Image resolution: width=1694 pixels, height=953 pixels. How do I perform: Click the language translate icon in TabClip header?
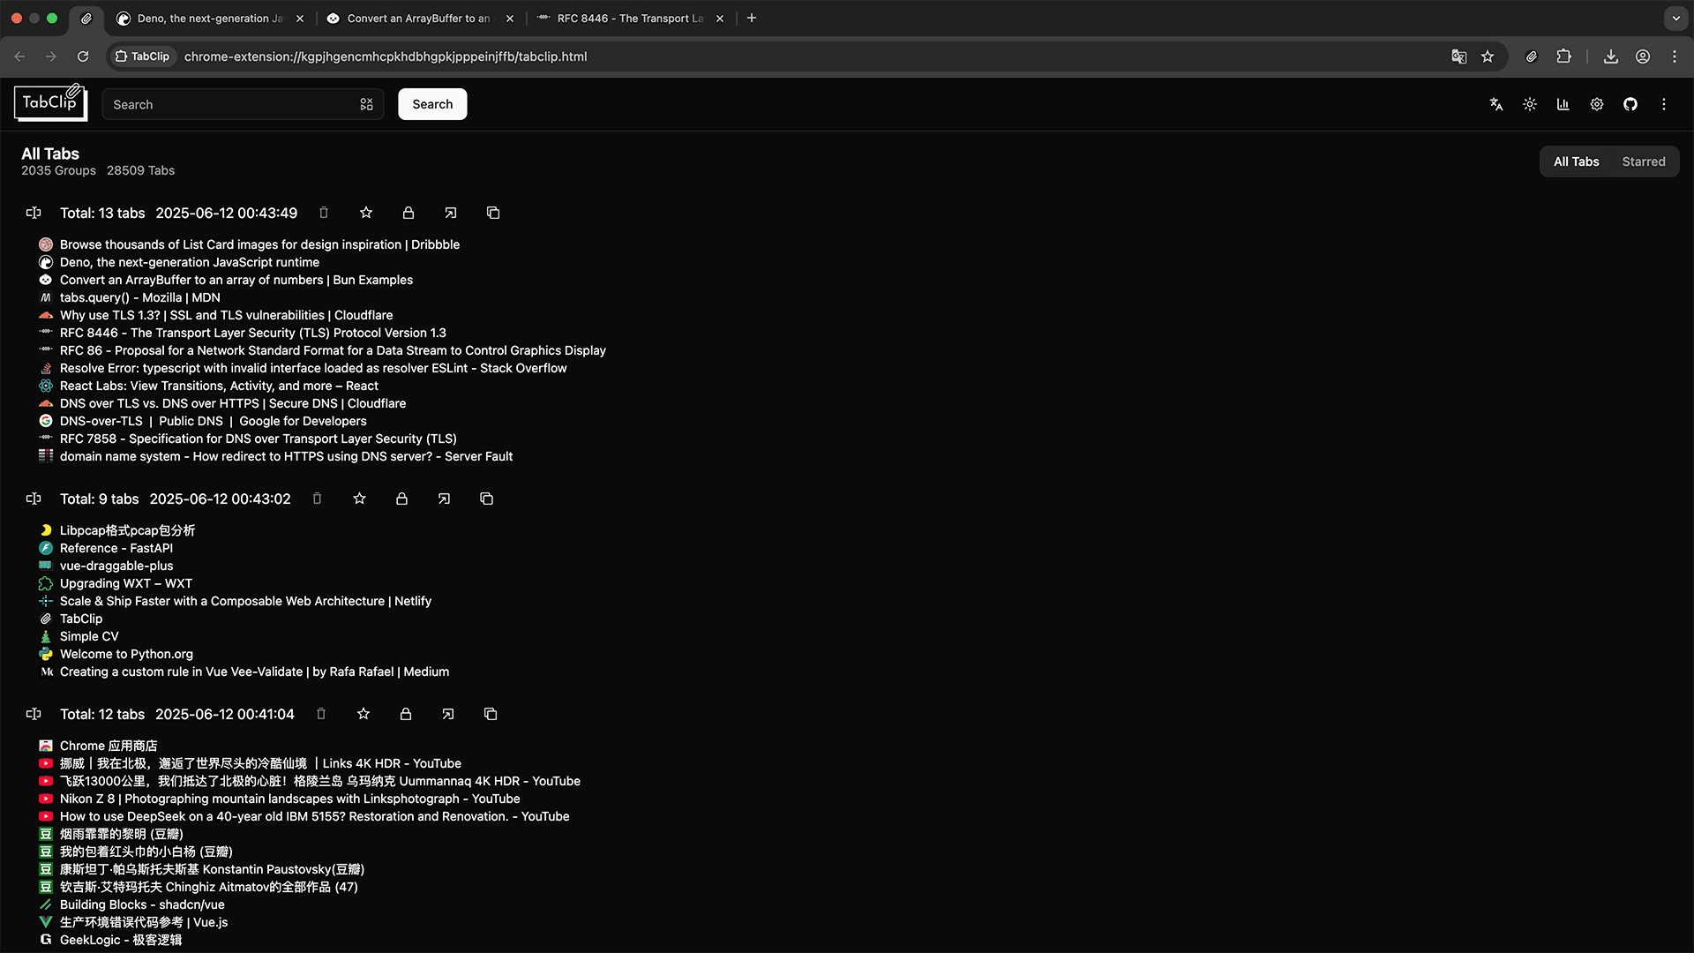click(1496, 104)
